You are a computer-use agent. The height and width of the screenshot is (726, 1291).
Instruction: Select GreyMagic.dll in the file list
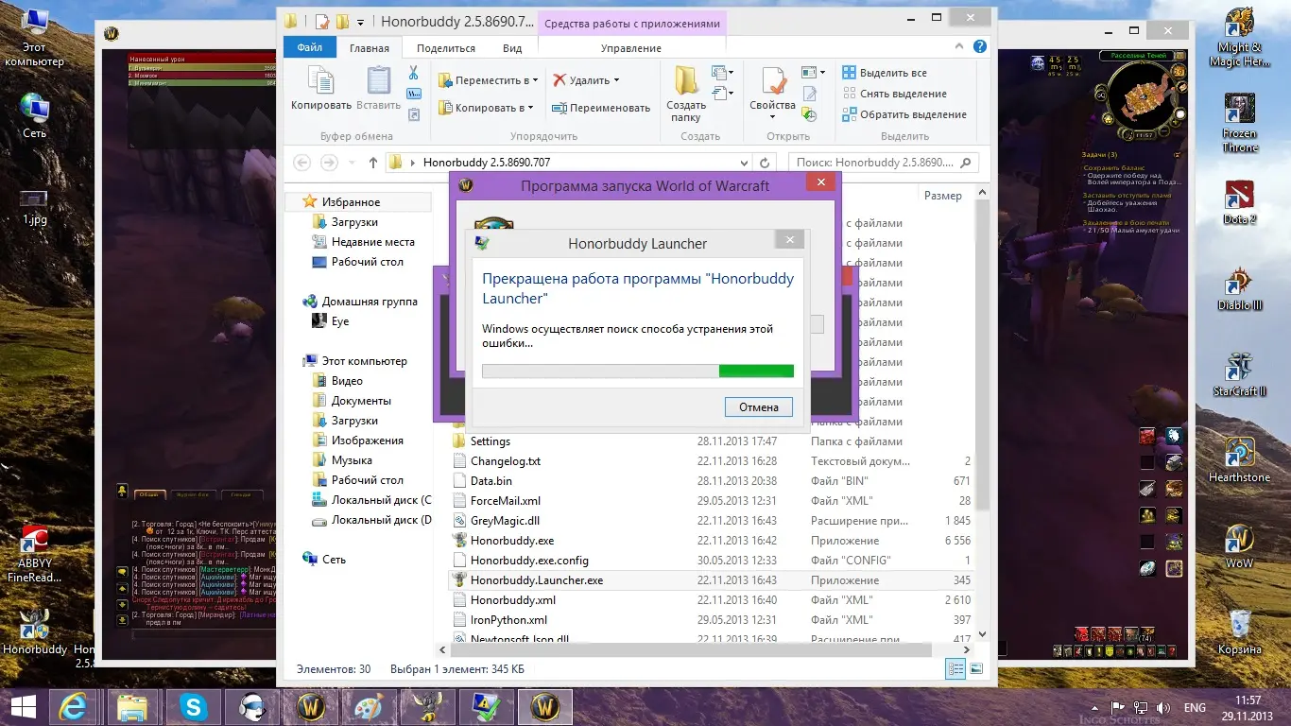point(711,521)
